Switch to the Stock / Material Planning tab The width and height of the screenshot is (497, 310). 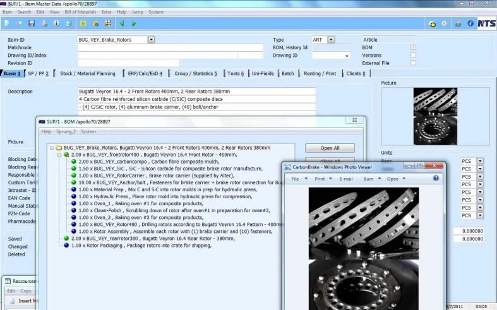tap(88, 73)
